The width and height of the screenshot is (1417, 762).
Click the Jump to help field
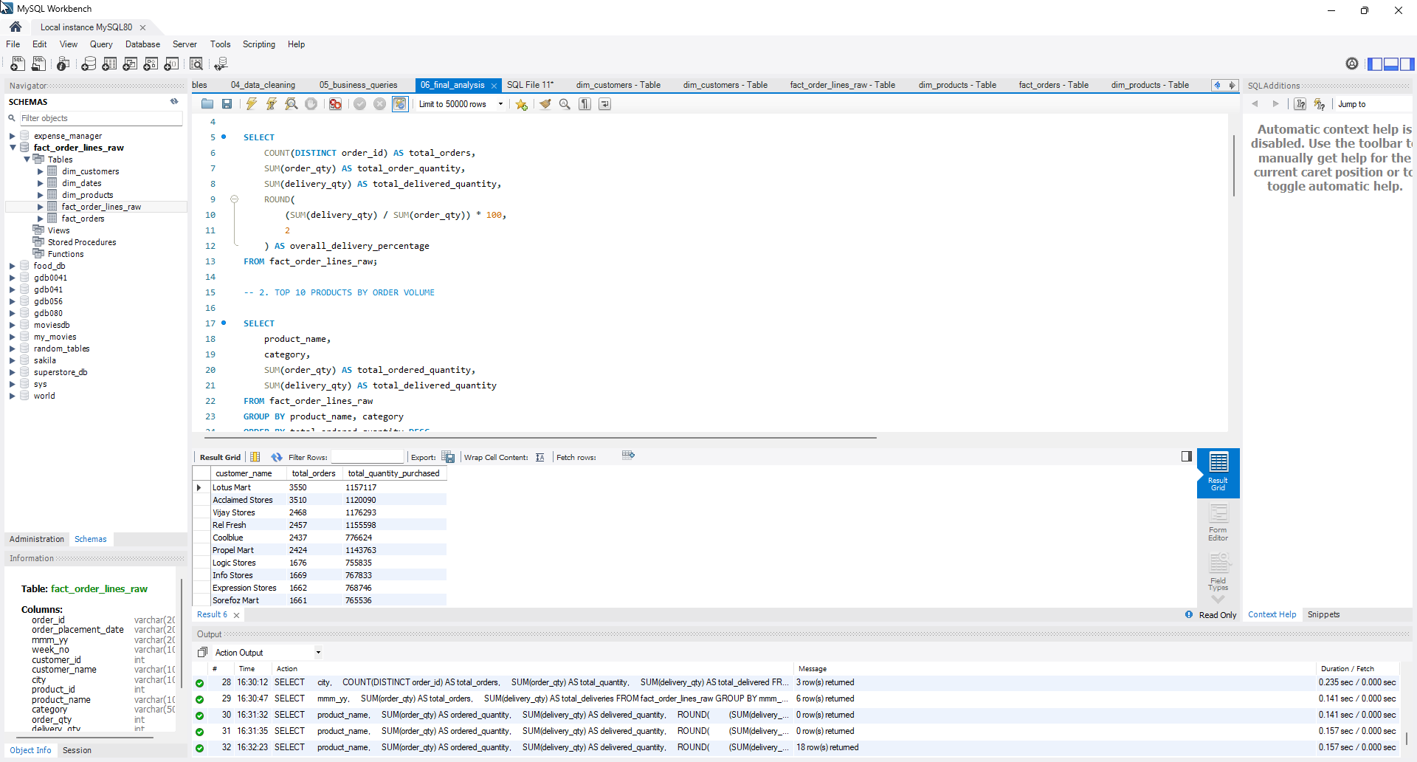pyautogui.click(x=1373, y=104)
